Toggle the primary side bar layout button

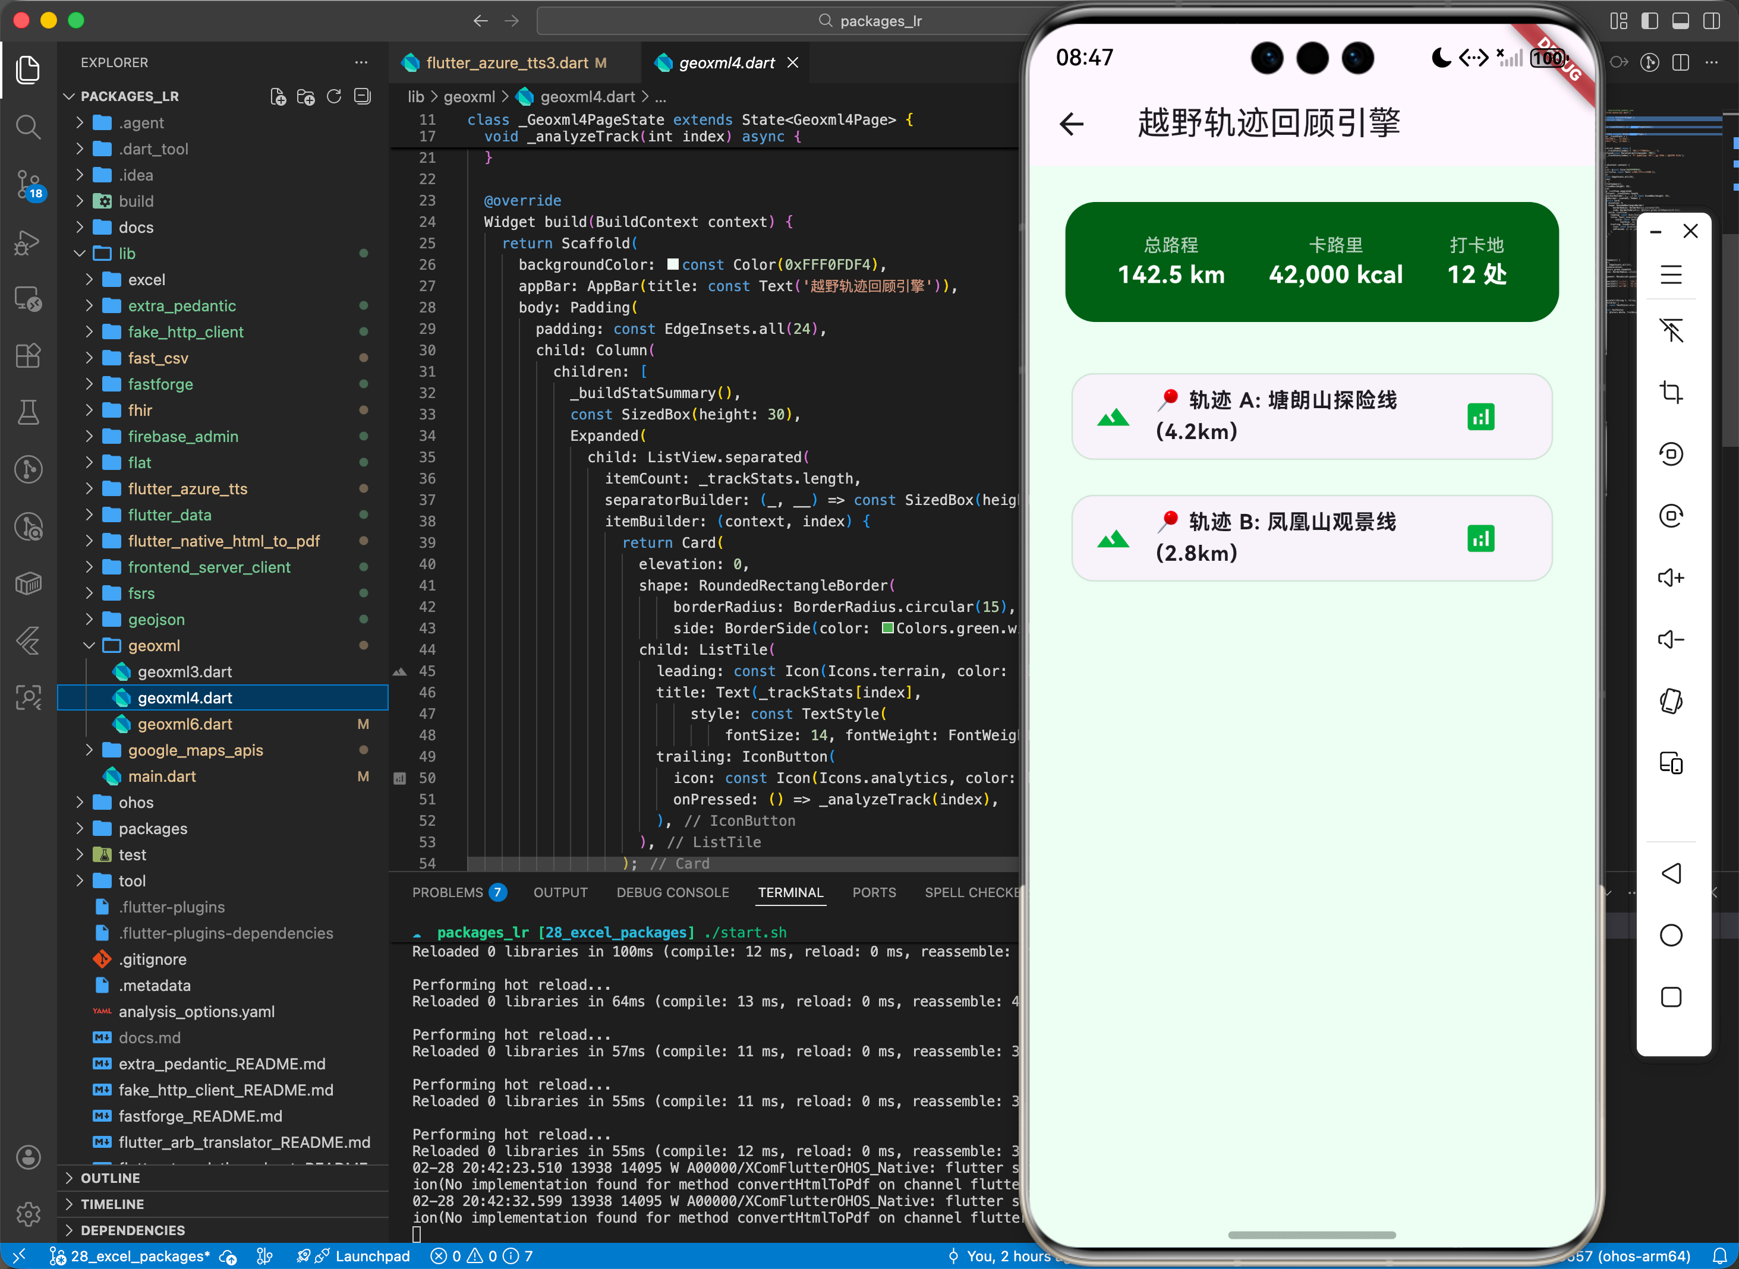[1649, 21]
